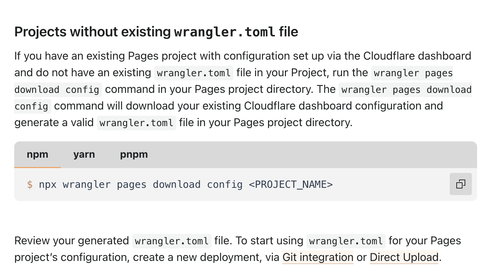This screenshot has height=280, width=502.
Task: Click the Direct Upload underlined text
Action: pos(404,257)
